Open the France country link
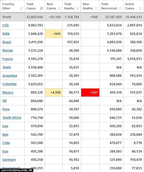 tap(7, 59)
